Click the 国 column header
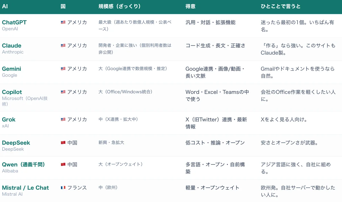 coord(63,6)
